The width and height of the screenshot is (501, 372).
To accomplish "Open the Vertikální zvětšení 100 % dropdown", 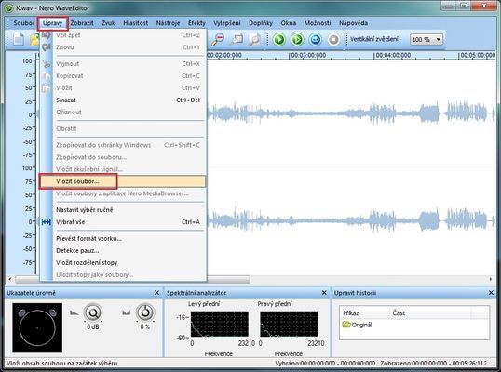I will [426, 40].
